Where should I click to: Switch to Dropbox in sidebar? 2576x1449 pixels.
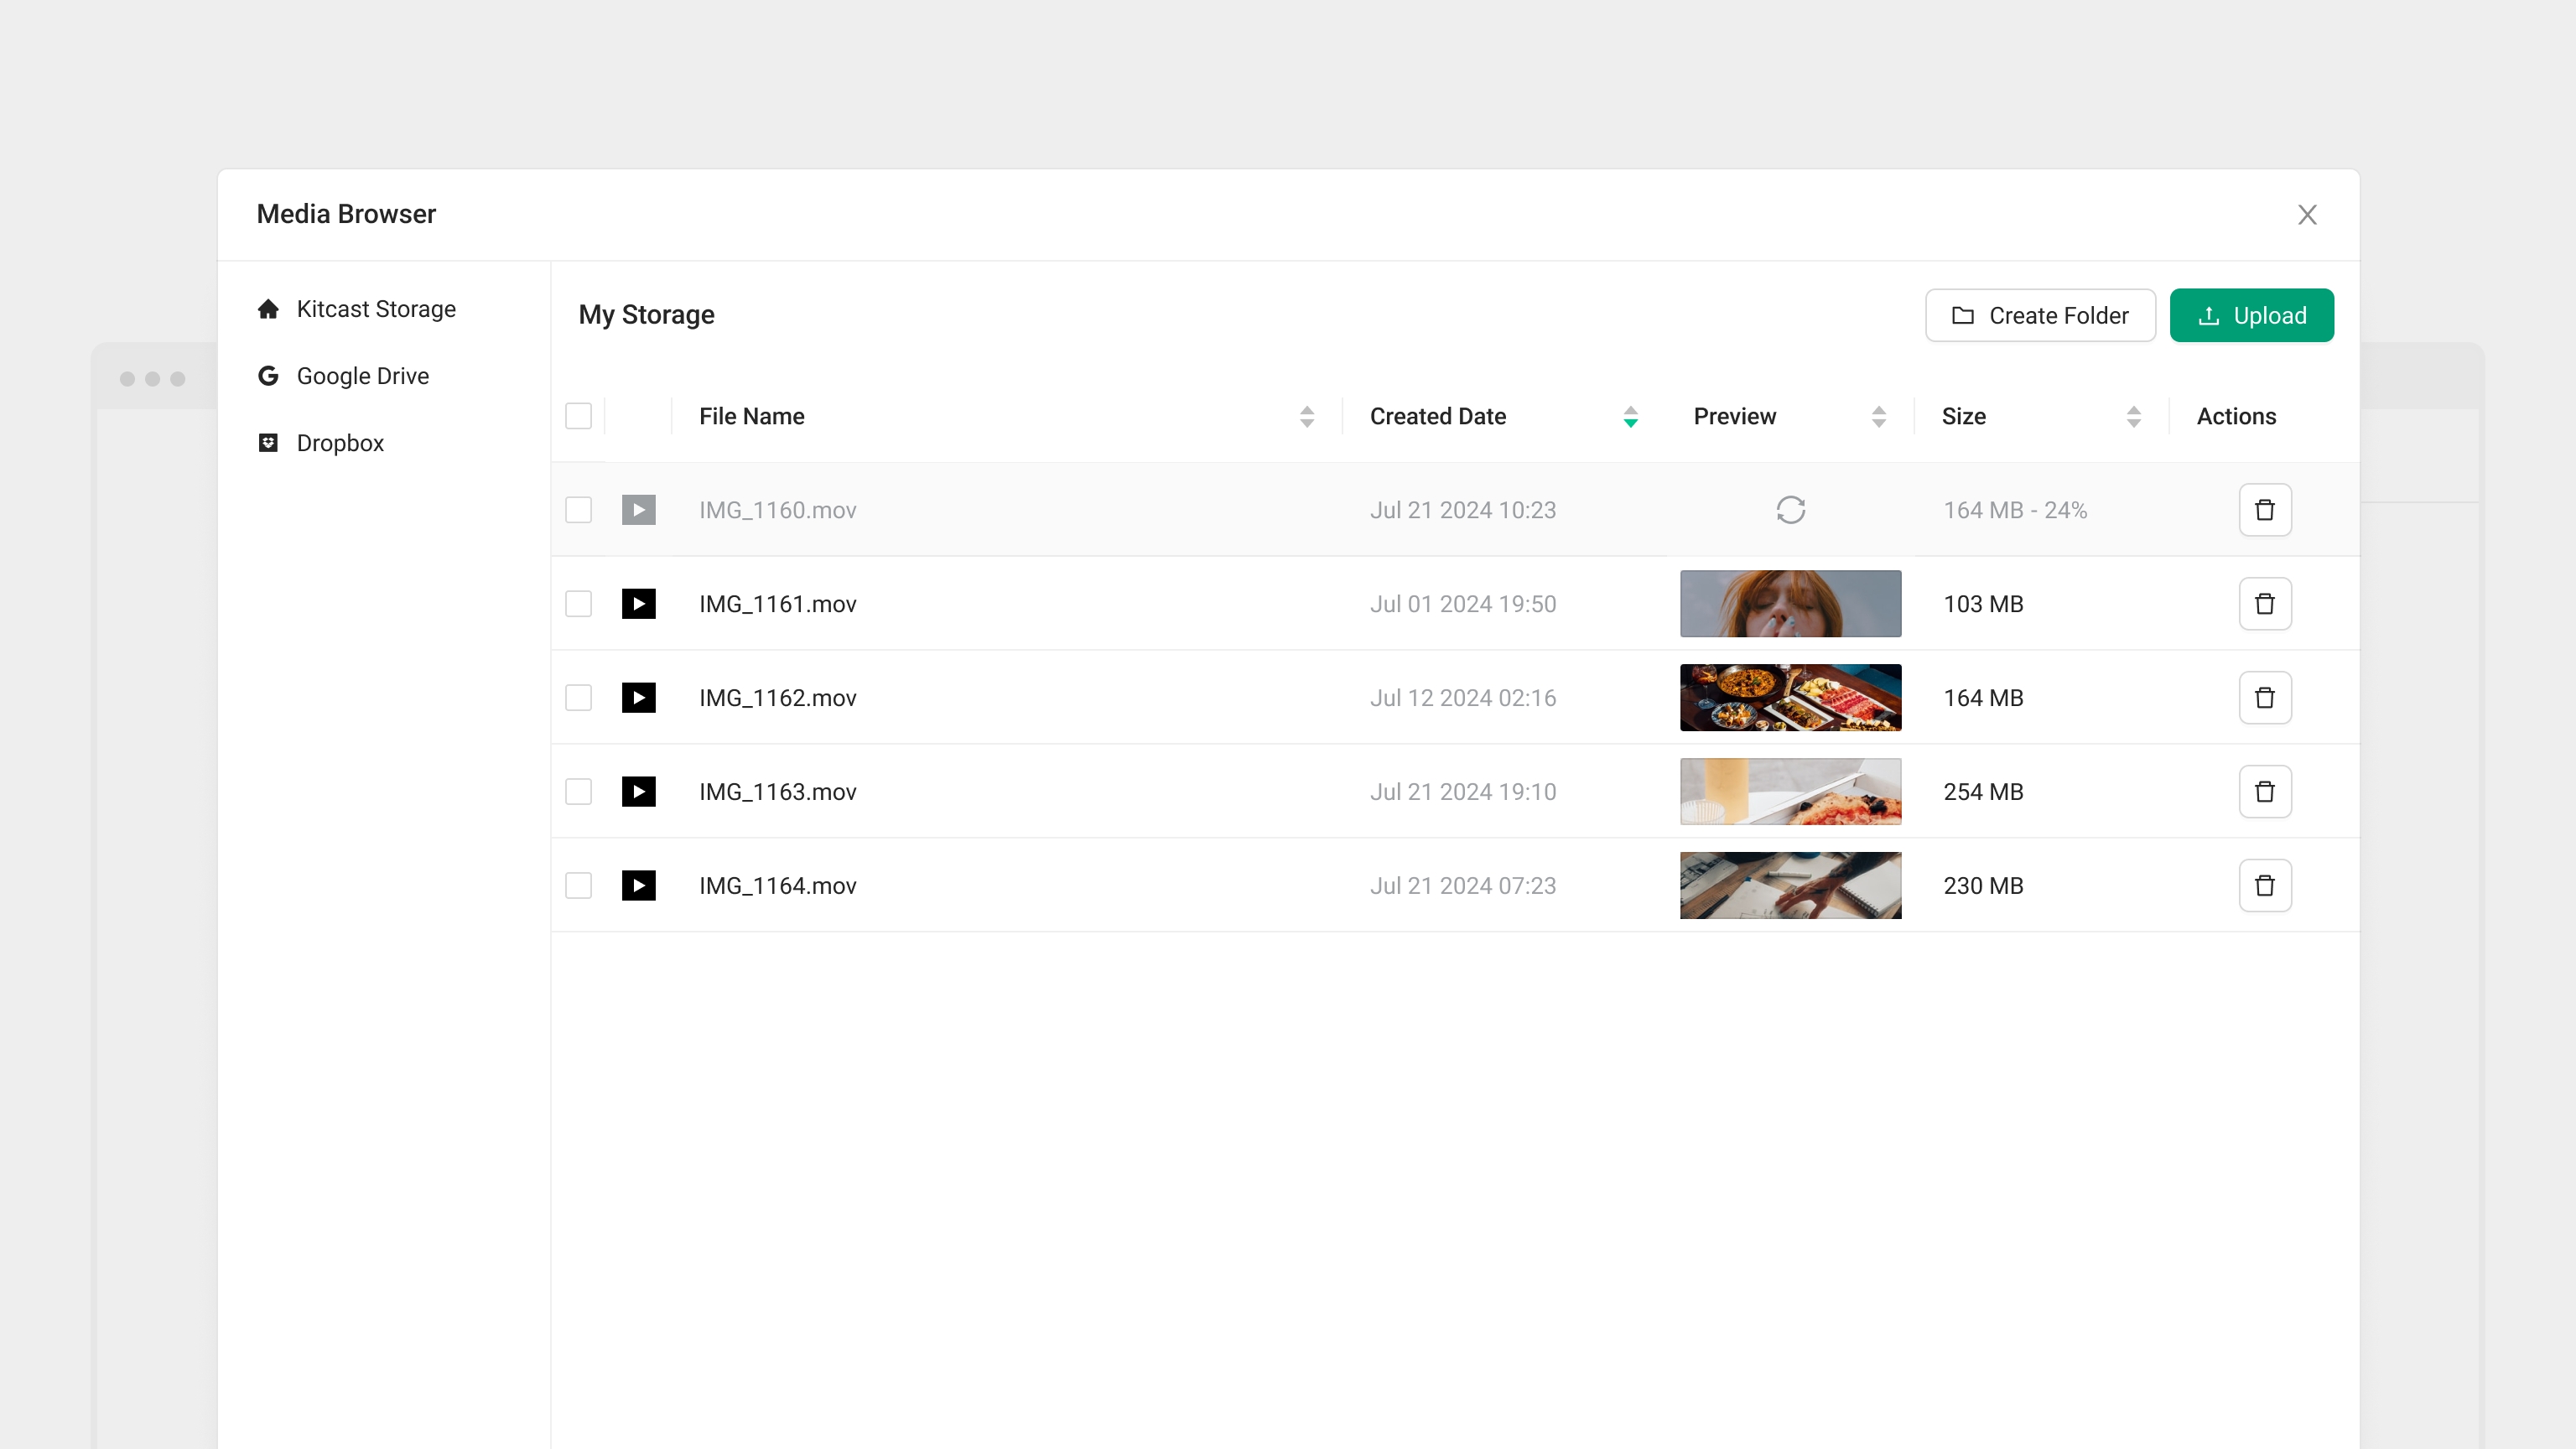(340, 443)
